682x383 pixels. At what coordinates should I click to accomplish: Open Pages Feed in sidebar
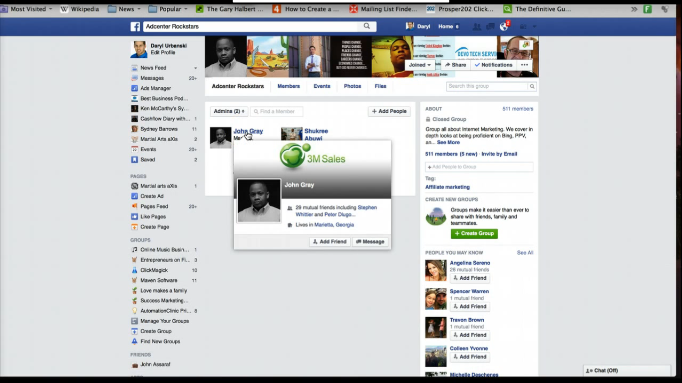(x=154, y=206)
